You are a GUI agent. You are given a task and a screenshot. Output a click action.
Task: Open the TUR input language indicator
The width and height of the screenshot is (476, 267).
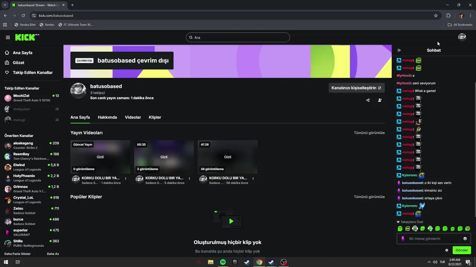tap(443, 262)
